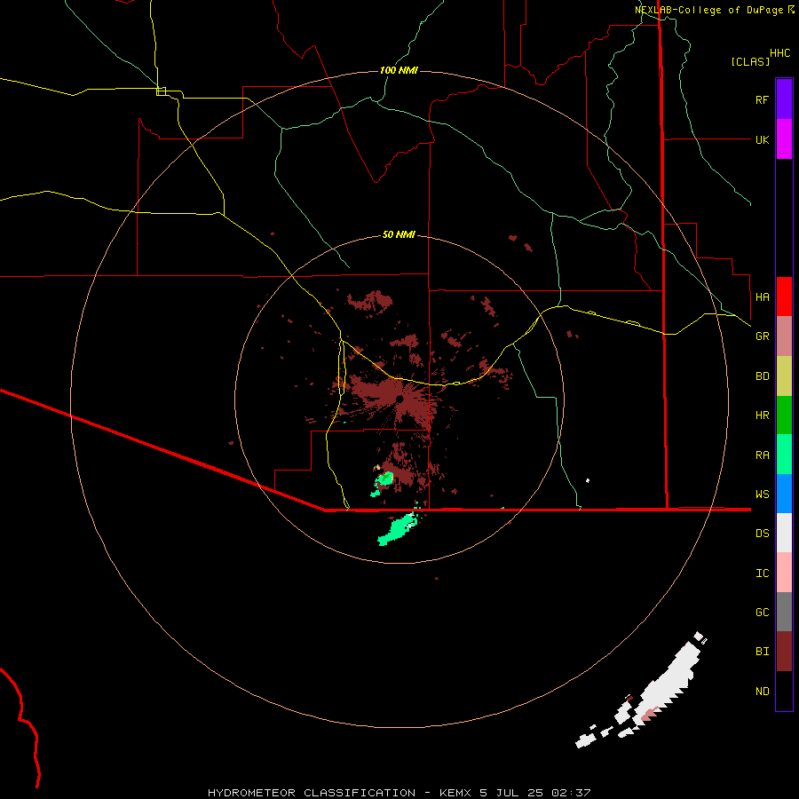Click the IC light pink legend swatch
The height and width of the screenshot is (799, 799).
click(784, 573)
